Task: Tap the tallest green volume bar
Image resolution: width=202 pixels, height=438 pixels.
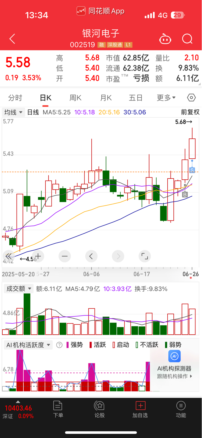Action: (x=27, y=314)
